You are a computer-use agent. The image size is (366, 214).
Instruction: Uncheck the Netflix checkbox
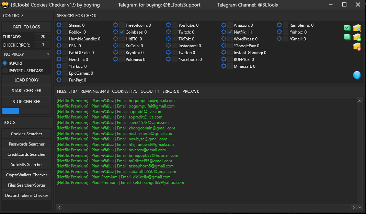[x=230, y=32]
